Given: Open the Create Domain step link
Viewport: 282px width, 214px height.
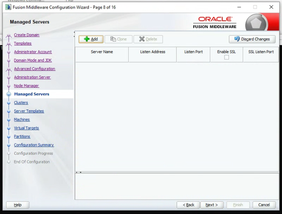Looking at the screenshot, I should click(x=27, y=35).
